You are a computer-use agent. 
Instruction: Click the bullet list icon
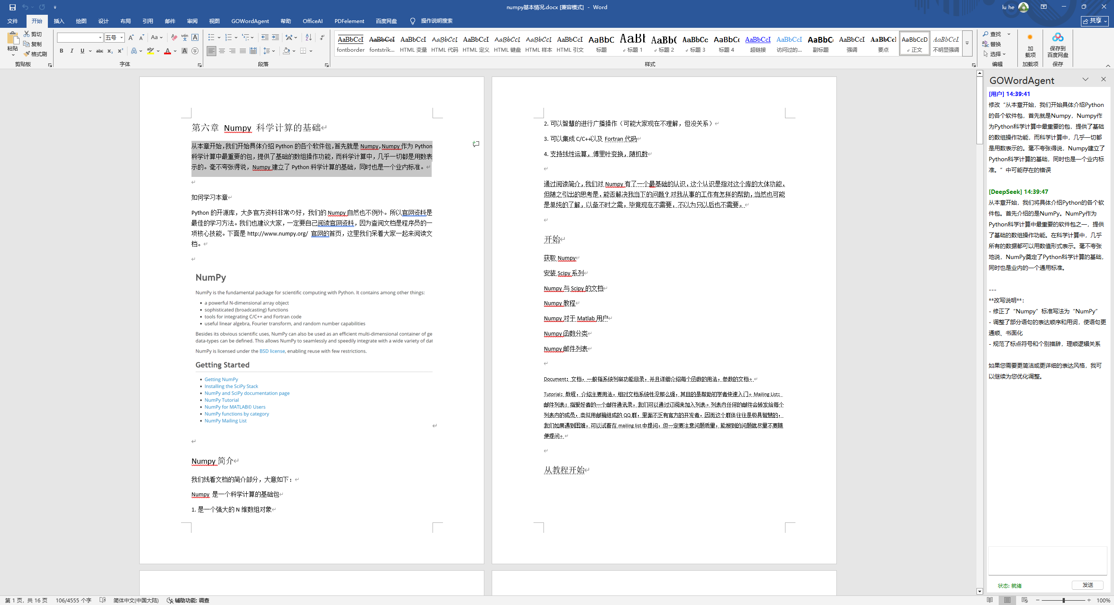pos(211,37)
